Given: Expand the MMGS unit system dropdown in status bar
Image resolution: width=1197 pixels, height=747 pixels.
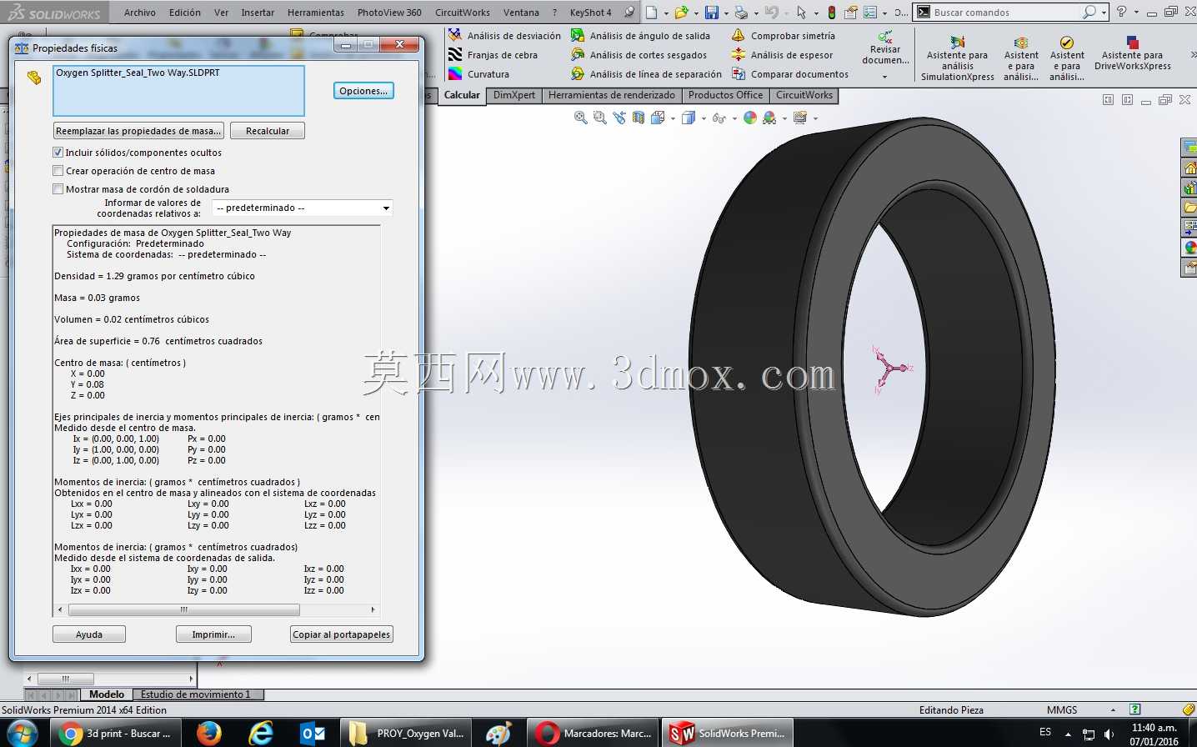Looking at the screenshot, I should click(1113, 710).
